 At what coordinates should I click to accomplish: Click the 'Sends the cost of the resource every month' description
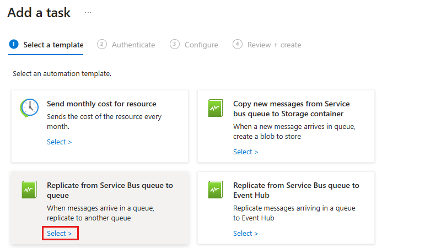pyautogui.click(x=104, y=121)
